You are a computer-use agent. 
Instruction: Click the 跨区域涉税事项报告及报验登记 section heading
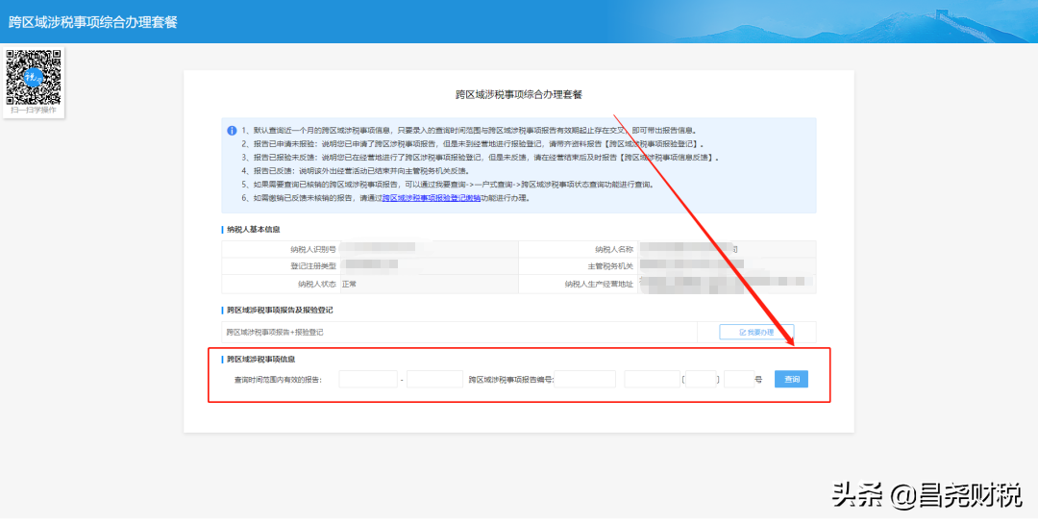click(x=279, y=311)
